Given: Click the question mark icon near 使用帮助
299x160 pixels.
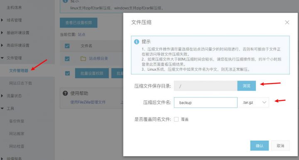Looking at the screenshot, I should [x=65, y=93].
